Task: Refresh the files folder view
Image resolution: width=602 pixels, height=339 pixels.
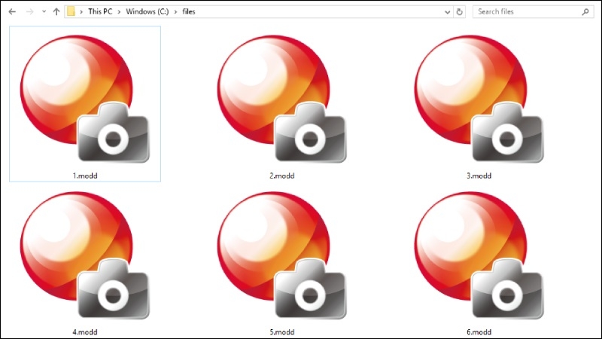Action: 459,12
